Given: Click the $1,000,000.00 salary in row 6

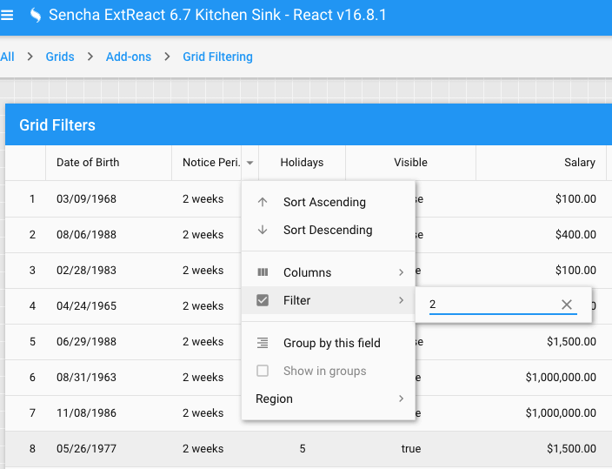Looking at the screenshot, I should [x=561, y=377].
